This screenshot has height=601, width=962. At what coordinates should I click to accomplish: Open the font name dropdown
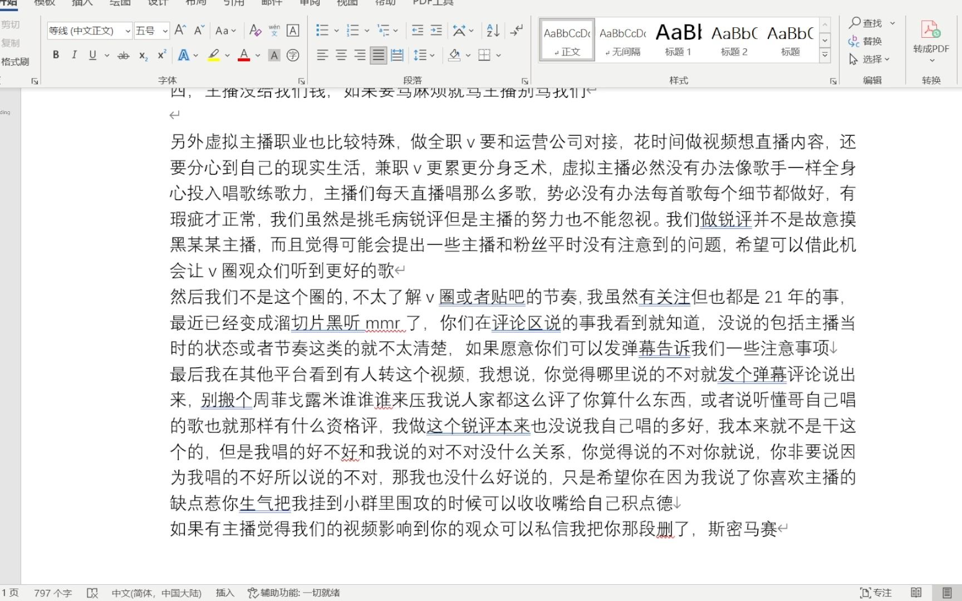pos(127,31)
